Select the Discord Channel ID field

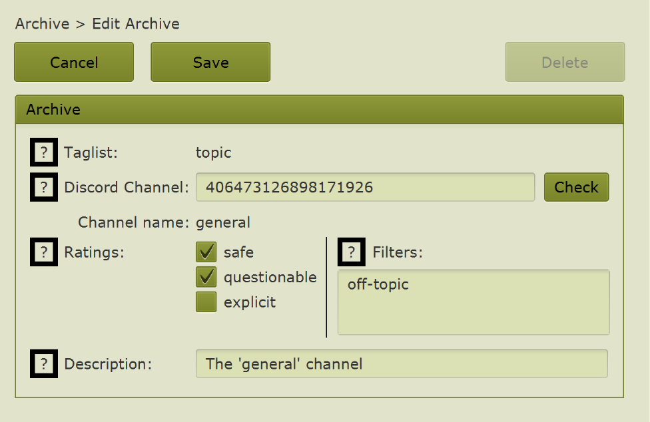365,187
